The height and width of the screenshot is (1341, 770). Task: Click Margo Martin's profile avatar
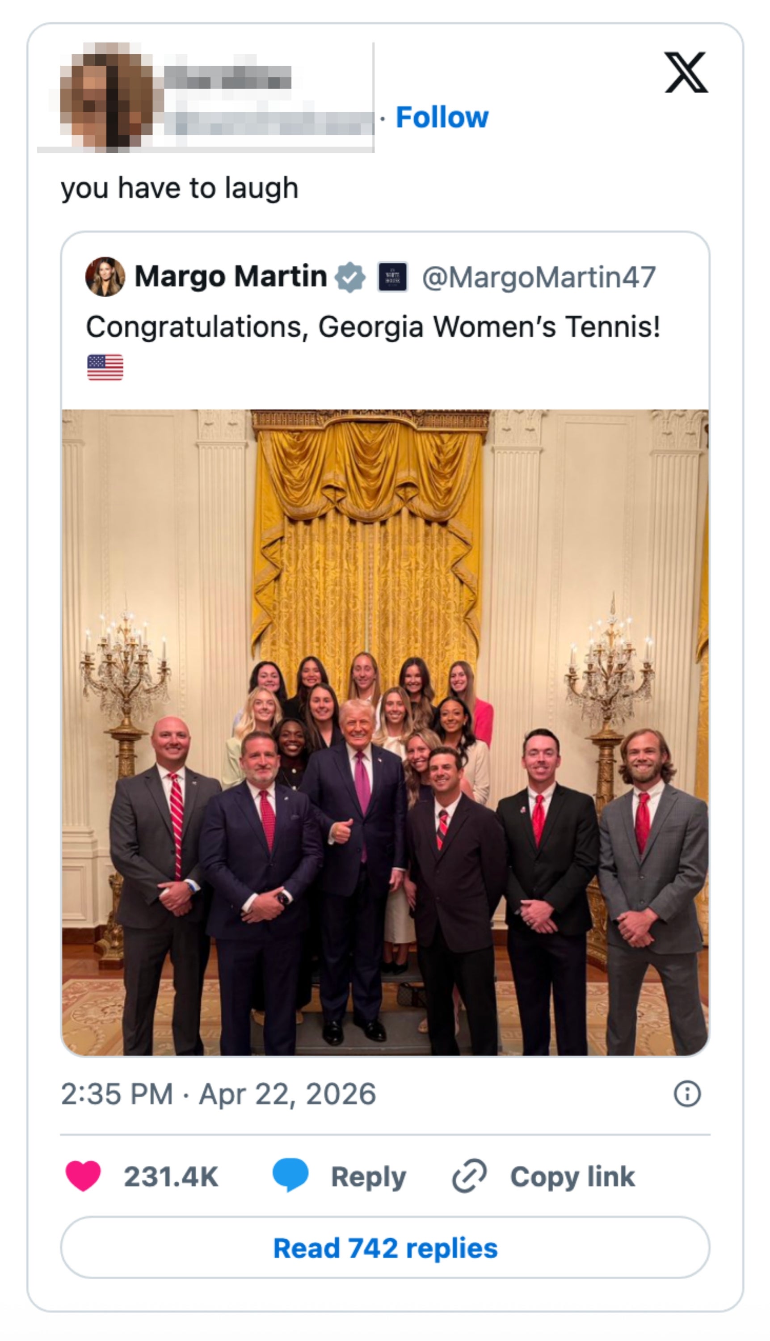click(105, 277)
